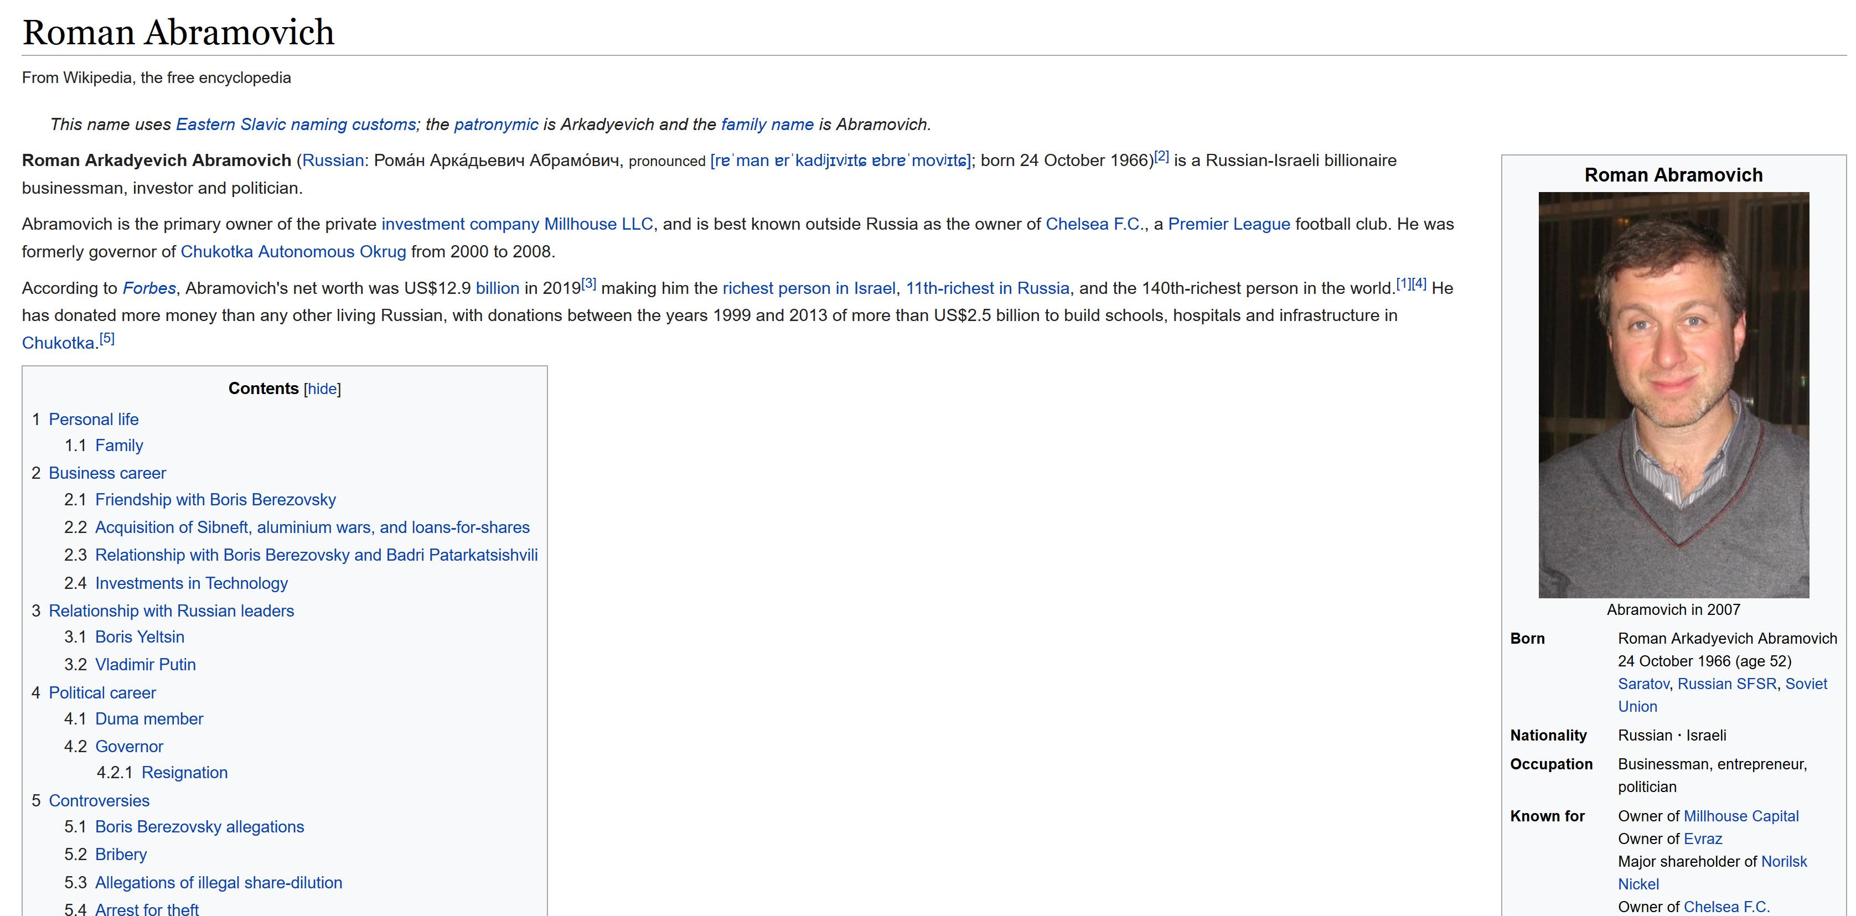Jump to Duma member subsection

coord(149,720)
